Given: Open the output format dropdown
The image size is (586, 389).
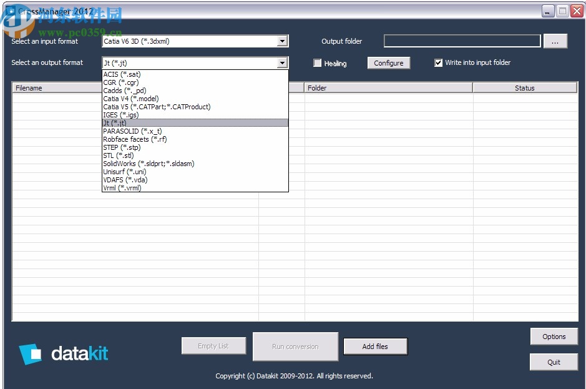Looking at the screenshot, I should tap(283, 62).
